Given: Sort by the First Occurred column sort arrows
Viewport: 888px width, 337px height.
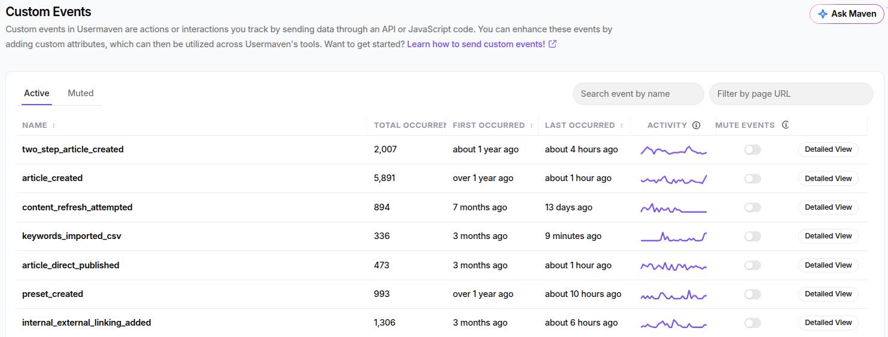Looking at the screenshot, I should (531, 125).
